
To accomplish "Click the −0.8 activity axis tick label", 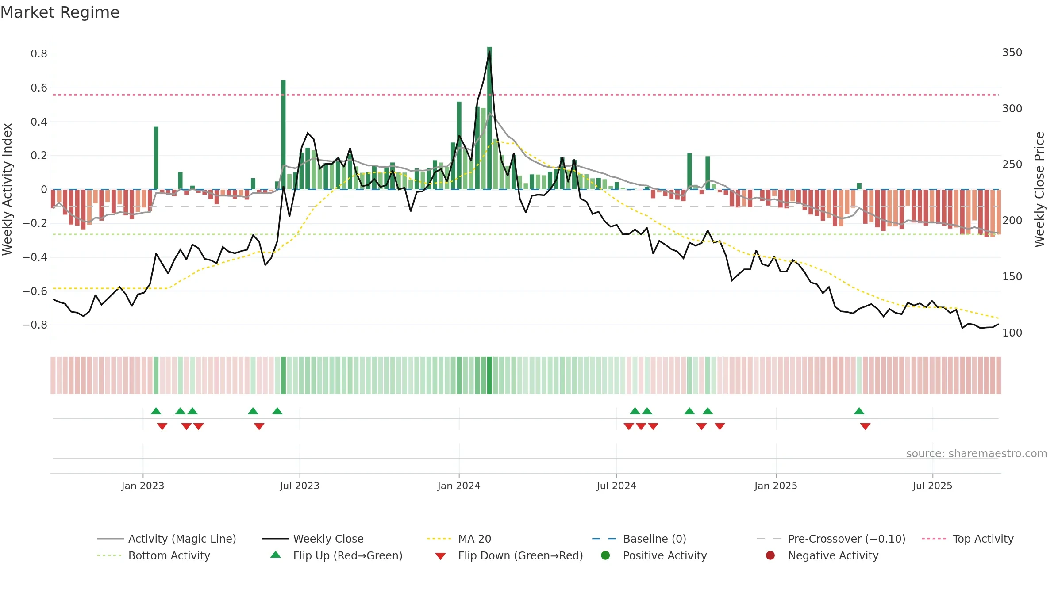I will coord(35,325).
